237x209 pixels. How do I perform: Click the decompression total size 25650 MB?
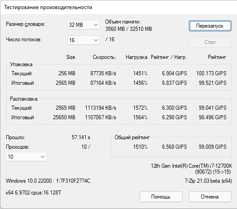64,117
